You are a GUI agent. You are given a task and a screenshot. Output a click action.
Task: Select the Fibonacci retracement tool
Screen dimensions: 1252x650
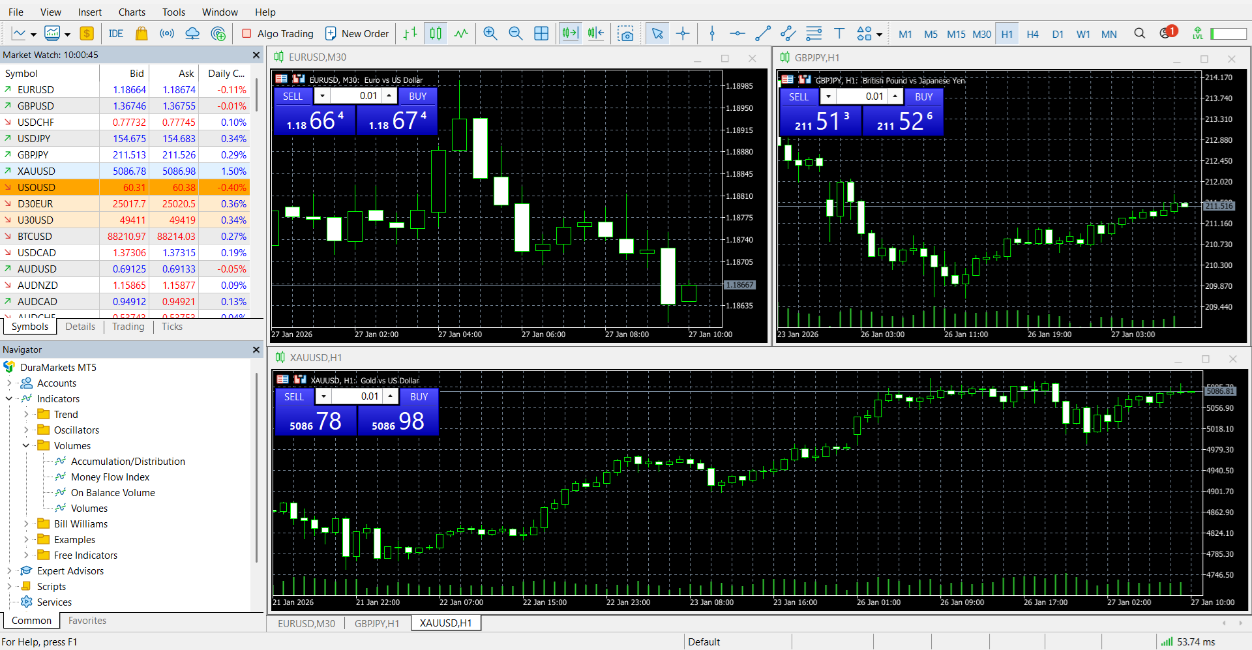tap(814, 33)
